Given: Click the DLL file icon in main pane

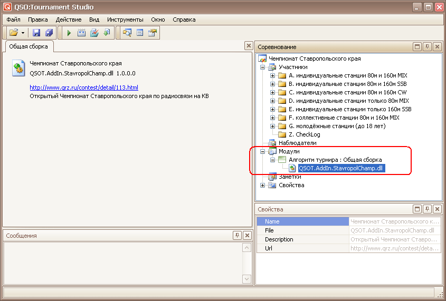Looking at the screenshot, I should pyautogui.click(x=19, y=69).
